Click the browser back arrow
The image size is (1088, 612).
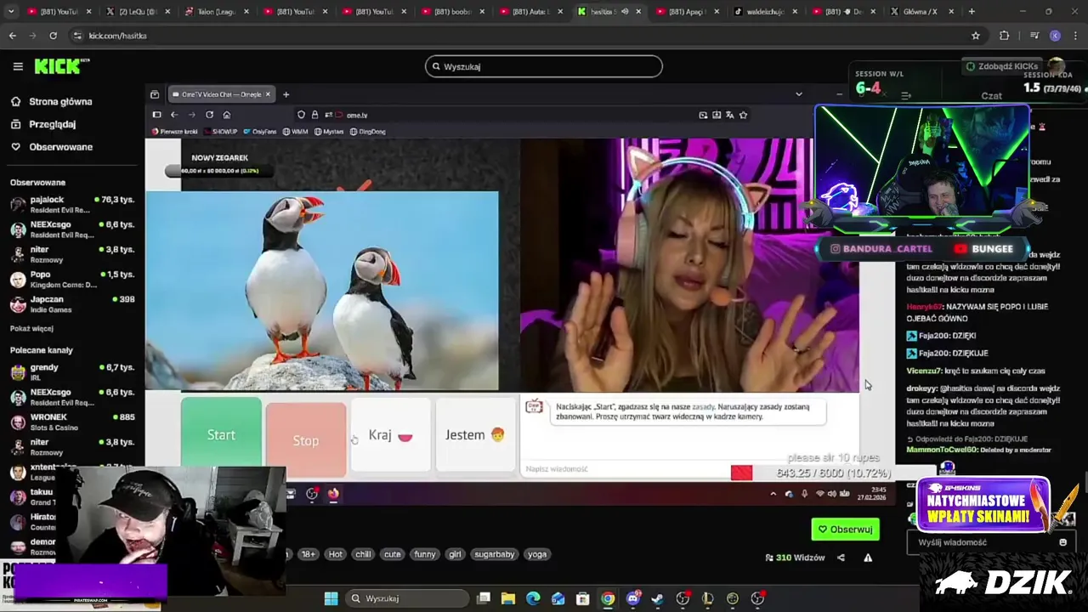[13, 36]
